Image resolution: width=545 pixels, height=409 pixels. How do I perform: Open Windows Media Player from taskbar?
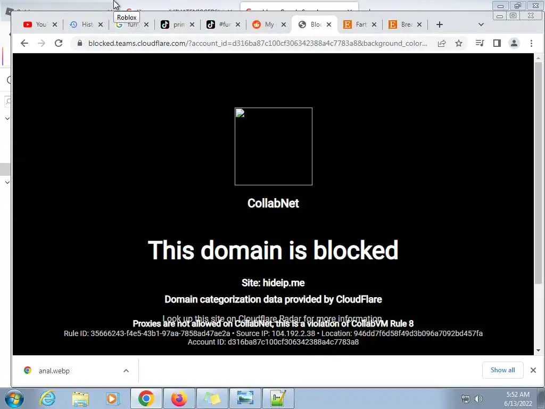(112, 398)
